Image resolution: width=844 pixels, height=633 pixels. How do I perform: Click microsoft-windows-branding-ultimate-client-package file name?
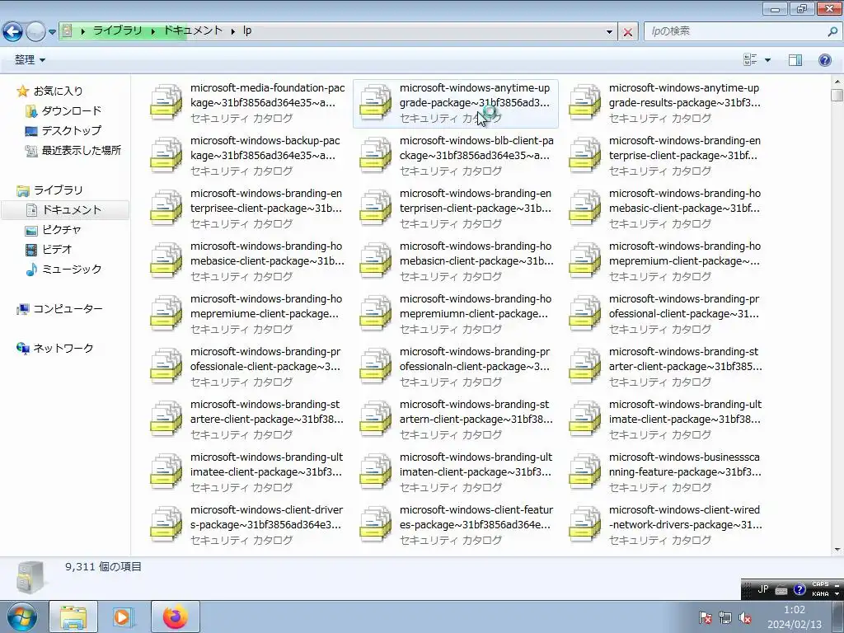(x=686, y=412)
